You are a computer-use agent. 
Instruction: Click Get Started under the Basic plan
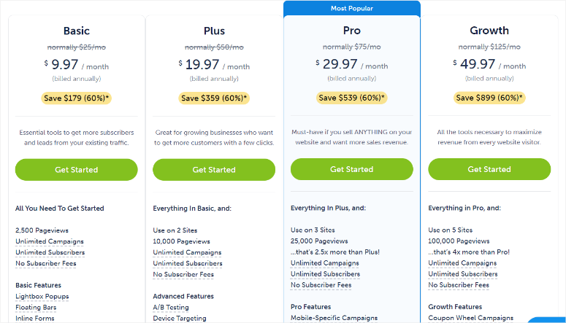pyautogui.click(x=76, y=169)
